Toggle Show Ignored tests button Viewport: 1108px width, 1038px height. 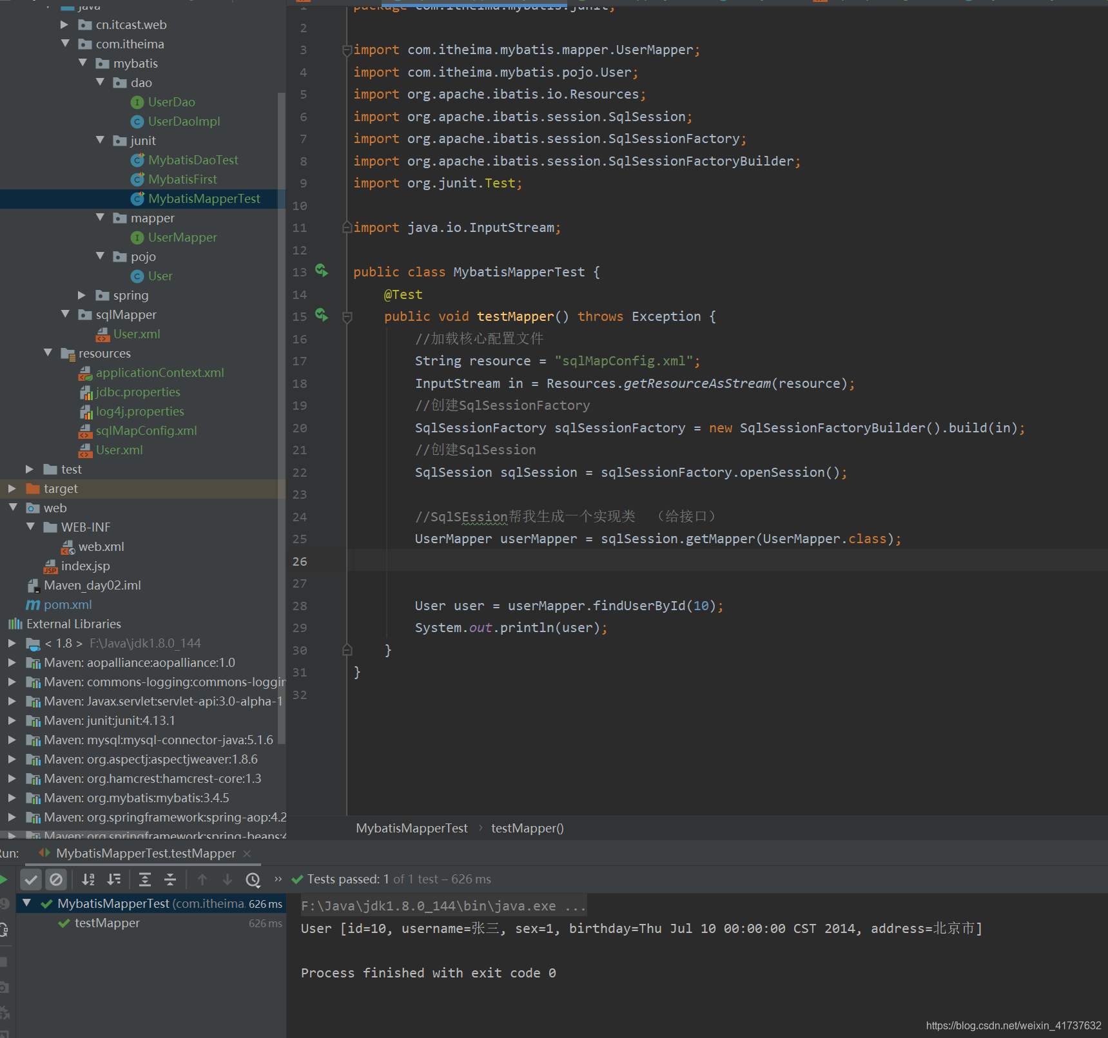pos(56,879)
